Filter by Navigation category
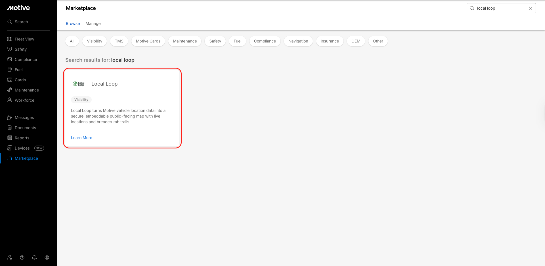The width and height of the screenshot is (545, 266). pyautogui.click(x=298, y=41)
